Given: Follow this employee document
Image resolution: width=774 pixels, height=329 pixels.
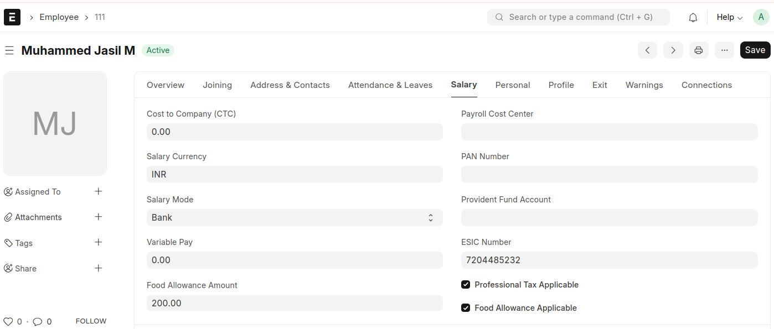Looking at the screenshot, I should pyautogui.click(x=91, y=321).
